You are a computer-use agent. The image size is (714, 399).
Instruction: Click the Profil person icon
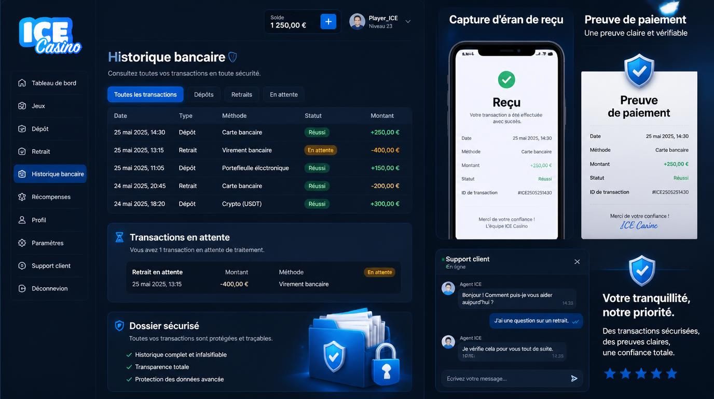pos(22,220)
